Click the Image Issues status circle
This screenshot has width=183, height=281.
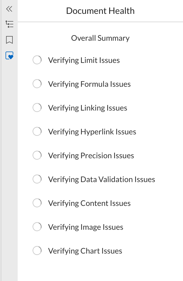(37, 227)
